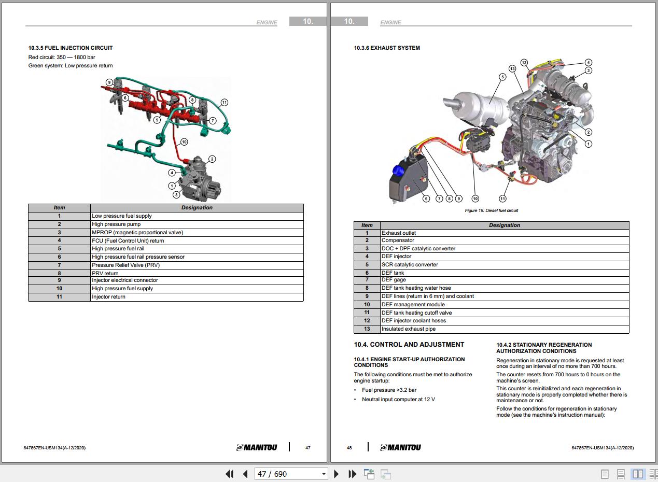The image size is (658, 482).
Task: Click callout number 5 on exhaust diagram
Action: [x=502, y=77]
